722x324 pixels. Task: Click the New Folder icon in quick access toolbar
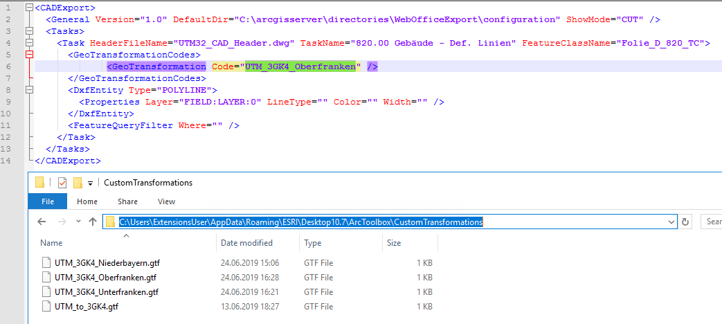[x=78, y=183]
